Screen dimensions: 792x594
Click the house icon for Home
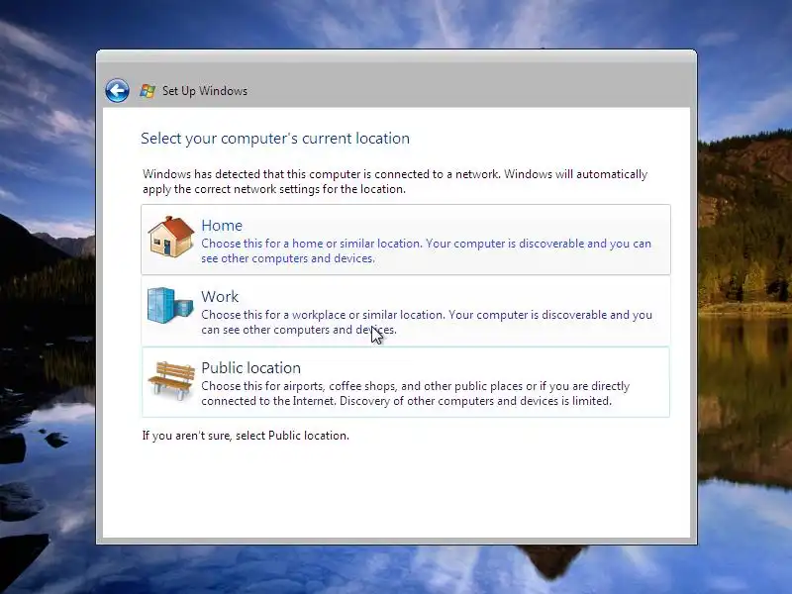pos(170,237)
